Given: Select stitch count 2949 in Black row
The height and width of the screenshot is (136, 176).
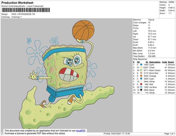Looking at the screenshot, I should click(146, 90).
